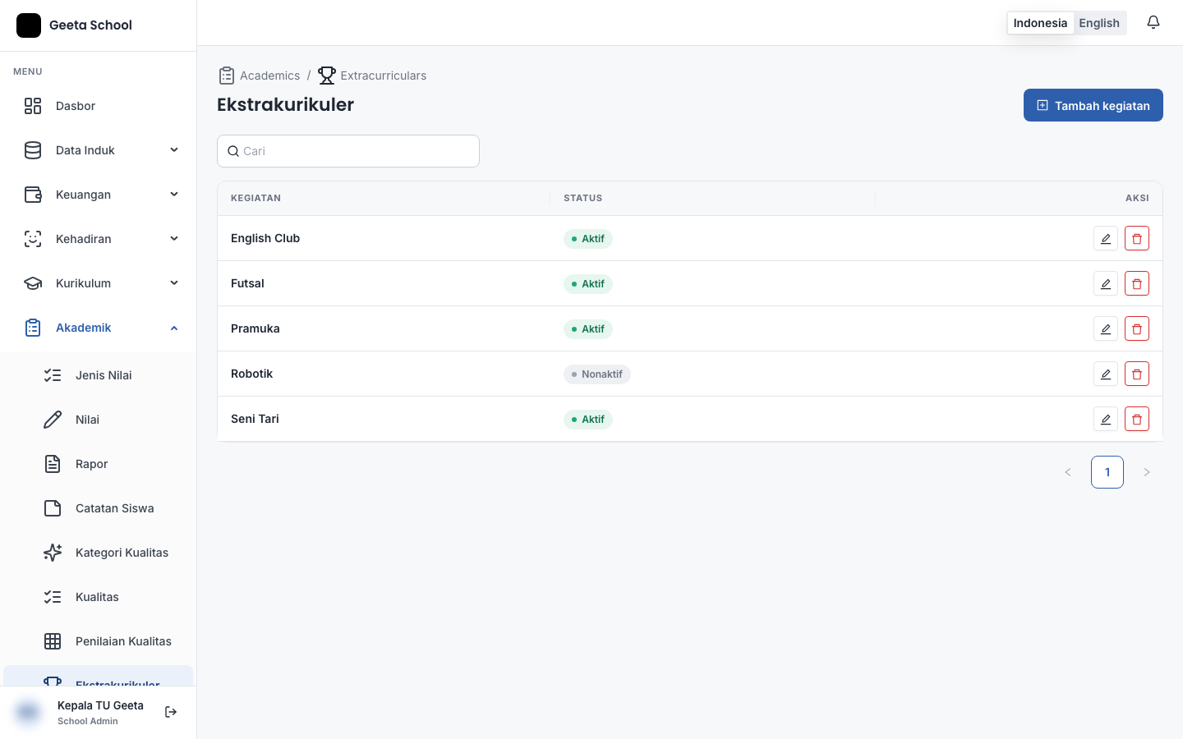Edit the Robotik row
This screenshot has width=1183, height=739.
tap(1106, 374)
